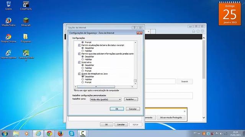Click the search input field beside the Search button
The width and height of the screenshot is (245, 137).
click(160, 81)
